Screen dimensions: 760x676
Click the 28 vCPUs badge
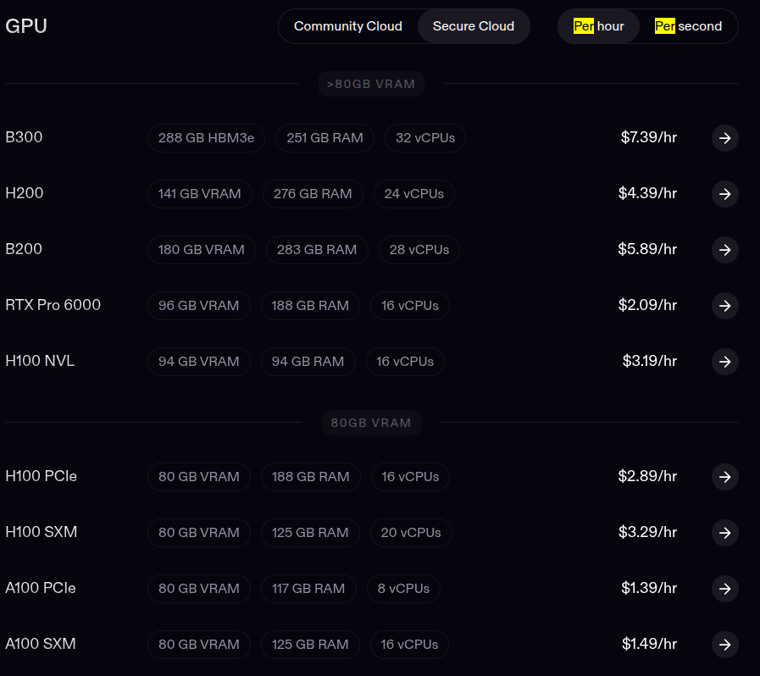coord(419,250)
